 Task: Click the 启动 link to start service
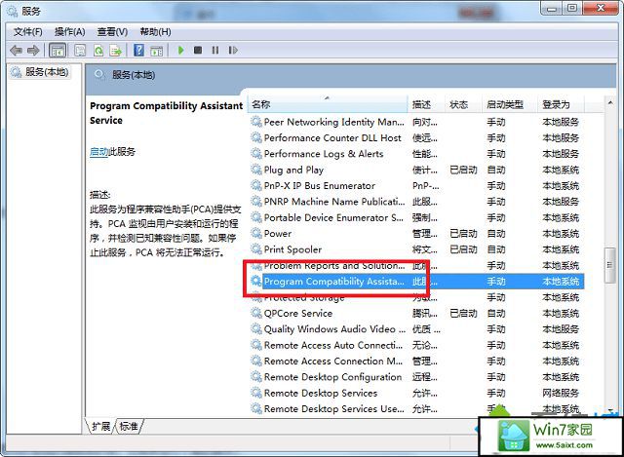[x=98, y=152]
